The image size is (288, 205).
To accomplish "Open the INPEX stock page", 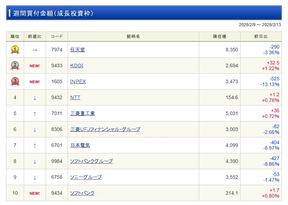I will [x=78, y=82].
